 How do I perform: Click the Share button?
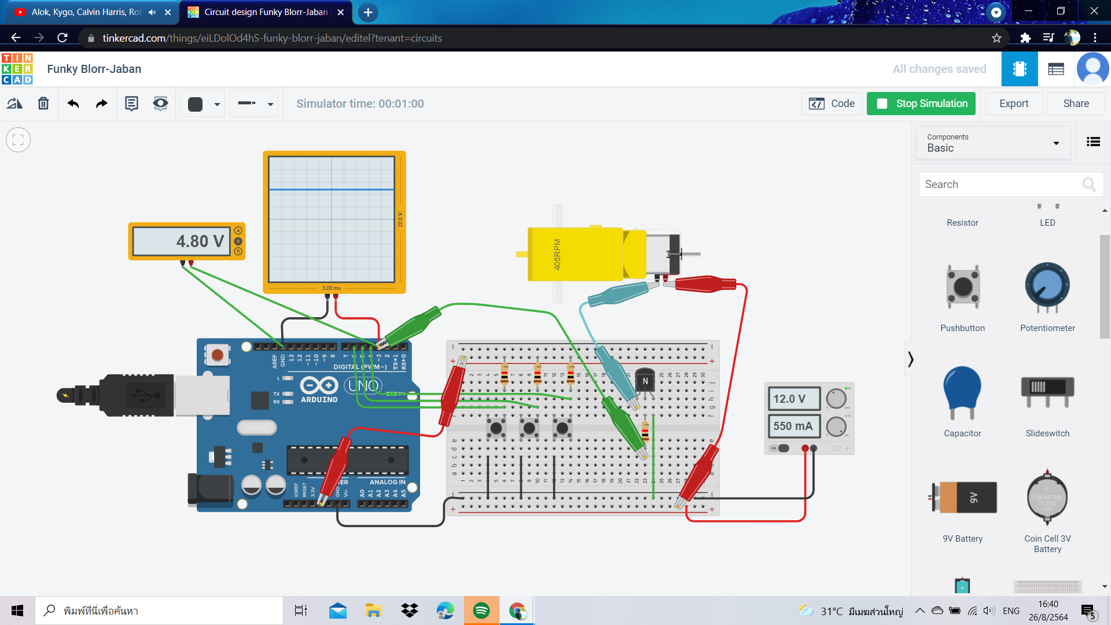click(x=1076, y=104)
